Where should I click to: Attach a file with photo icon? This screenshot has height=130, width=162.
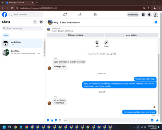coord(52,120)
